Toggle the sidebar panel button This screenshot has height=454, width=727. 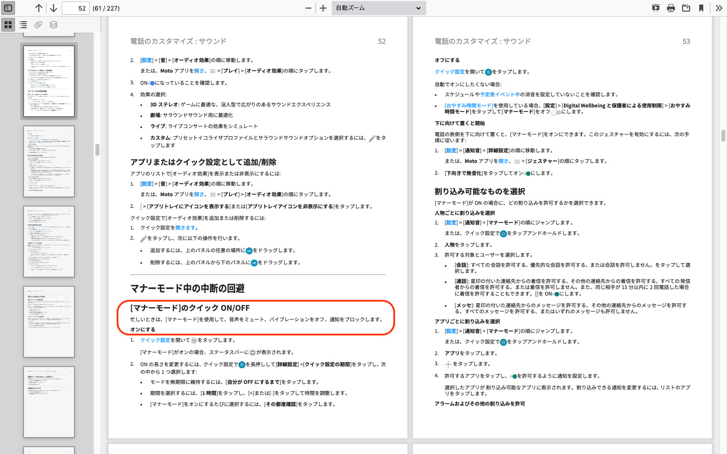8,8
